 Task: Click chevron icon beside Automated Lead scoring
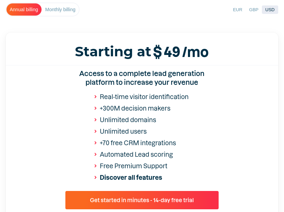95,155
